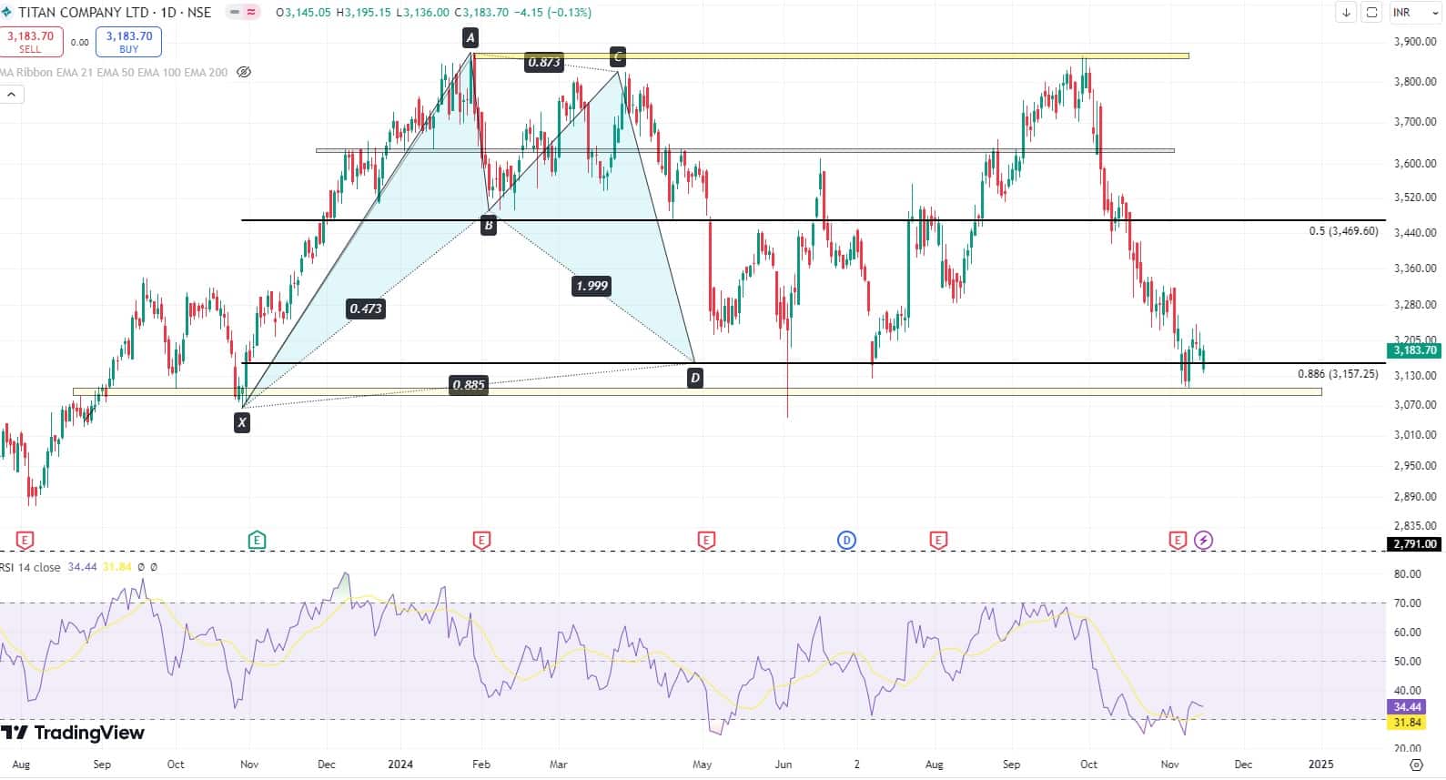Viewport: 1446px width, 780px height.
Task: Click the red E marker above August 2024
Action: tap(938, 541)
